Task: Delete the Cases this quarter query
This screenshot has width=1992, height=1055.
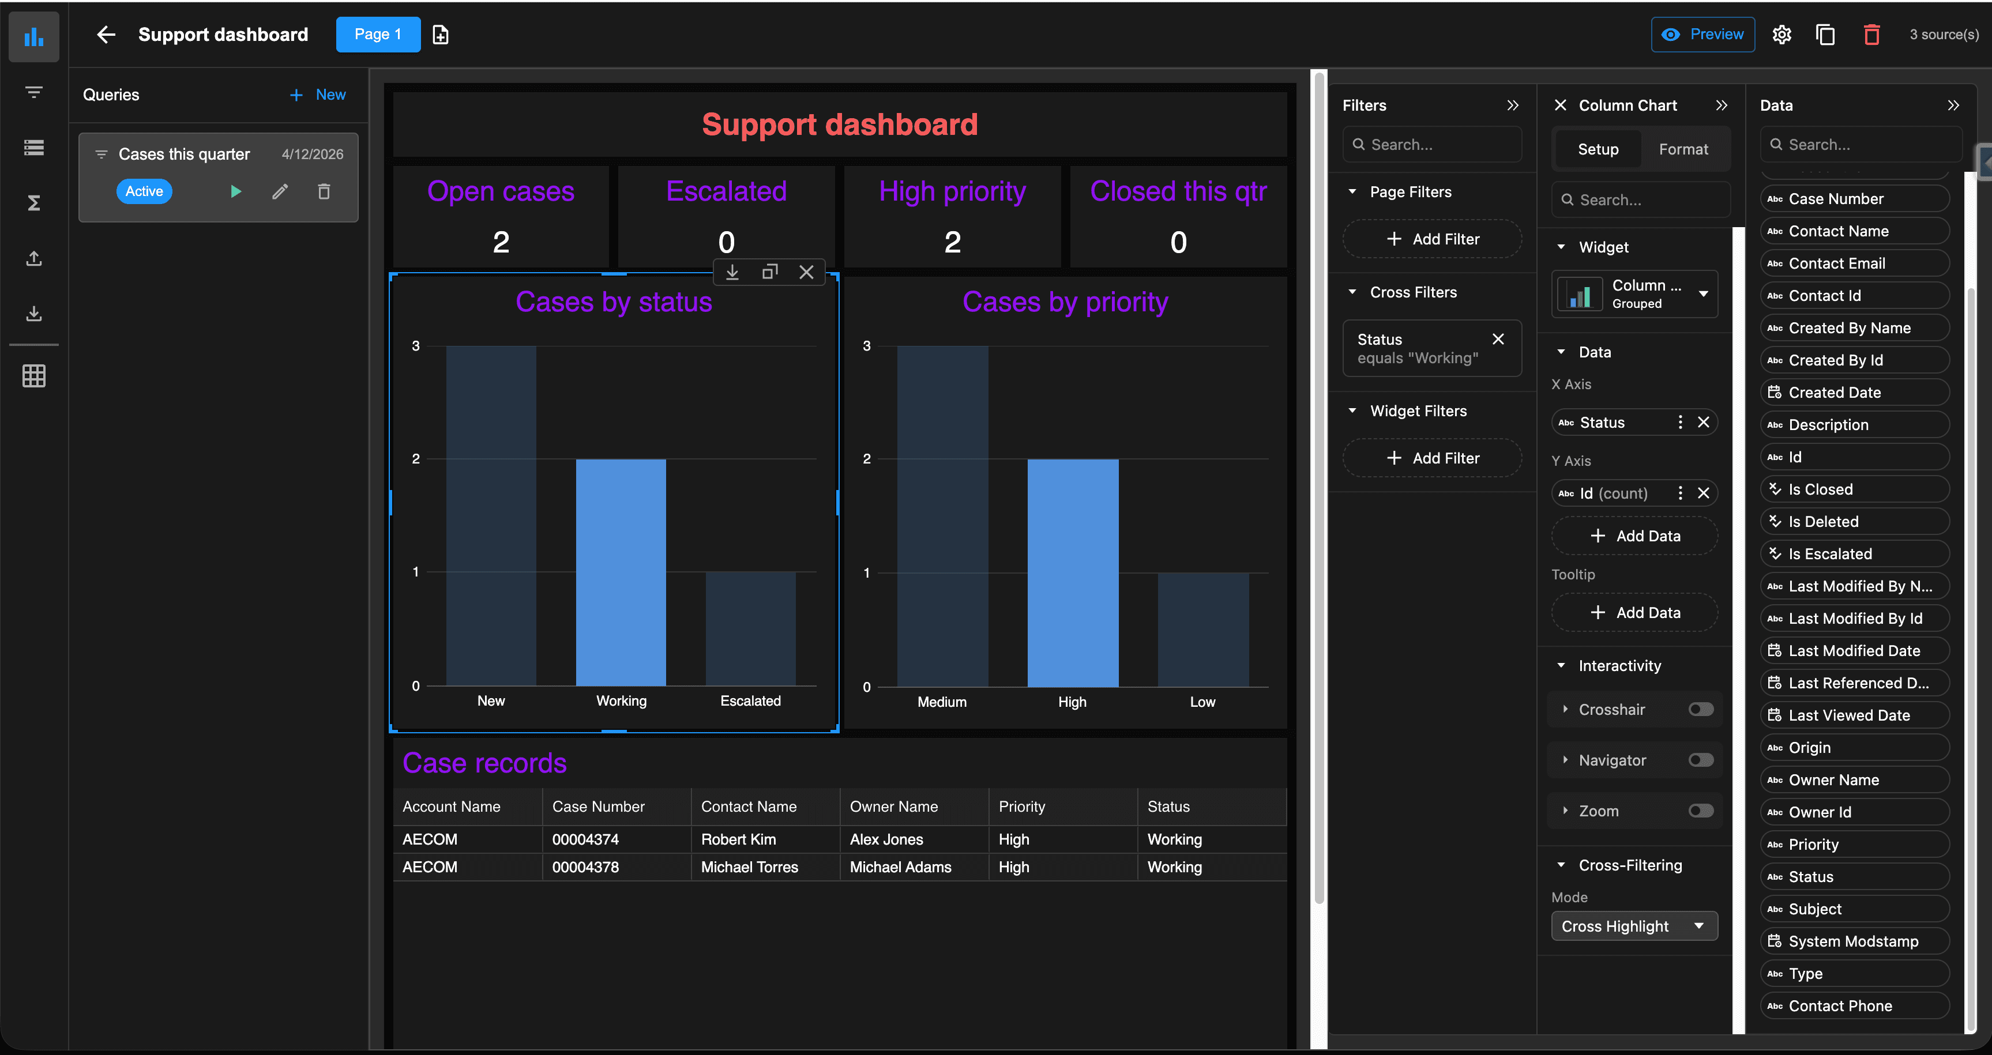Action: (324, 191)
